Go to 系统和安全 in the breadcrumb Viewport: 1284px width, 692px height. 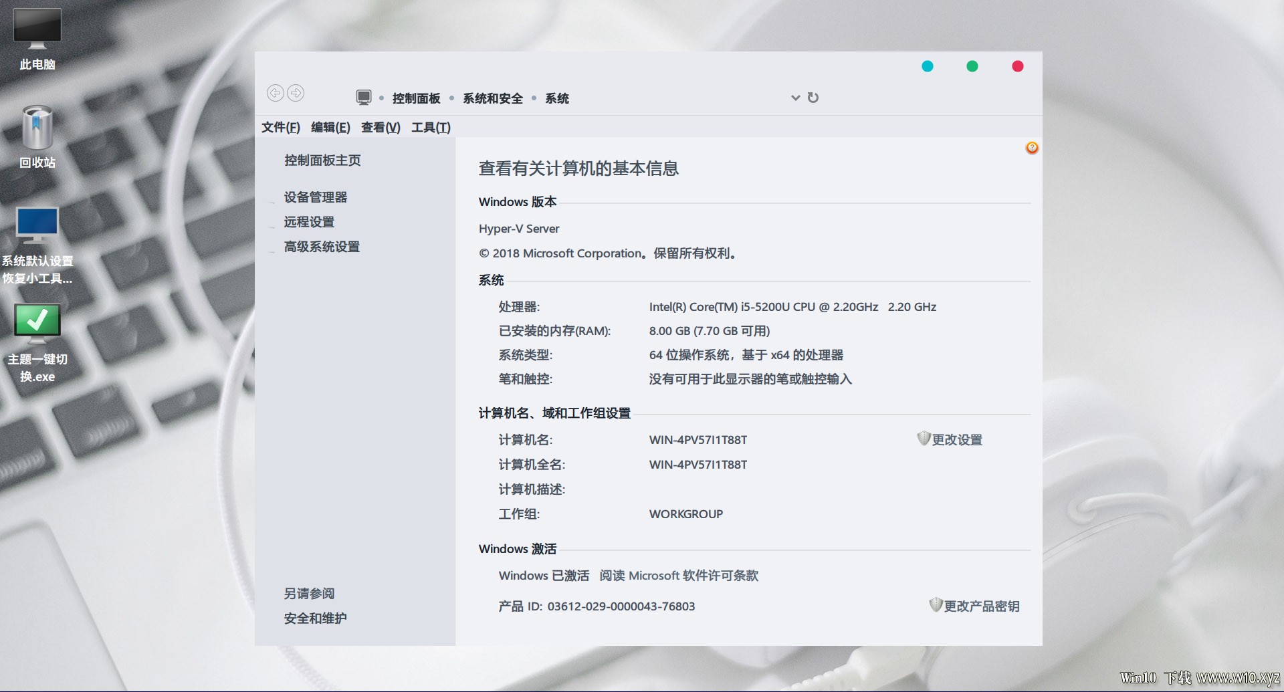(493, 98)
